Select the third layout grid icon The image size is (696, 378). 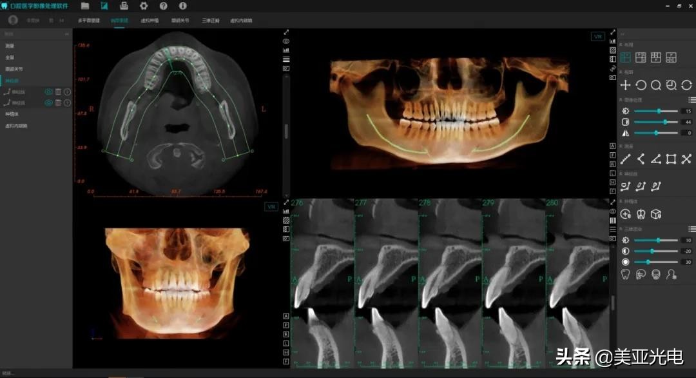(x=655, y=57)
